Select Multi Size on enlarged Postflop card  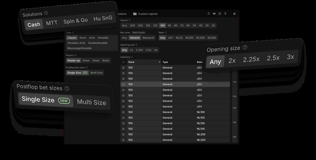pos(92,102)
